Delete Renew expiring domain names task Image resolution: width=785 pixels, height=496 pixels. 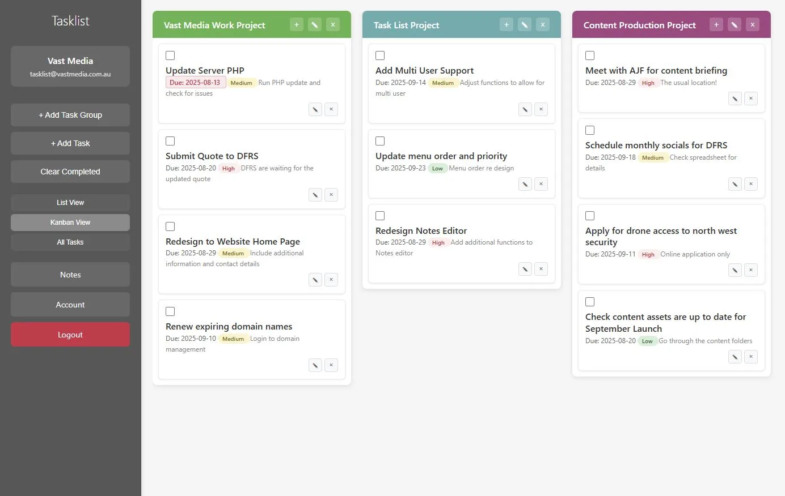(x=331, y=365)
